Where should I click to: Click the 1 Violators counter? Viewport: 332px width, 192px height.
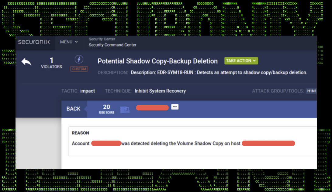click(x=51, y=63)
